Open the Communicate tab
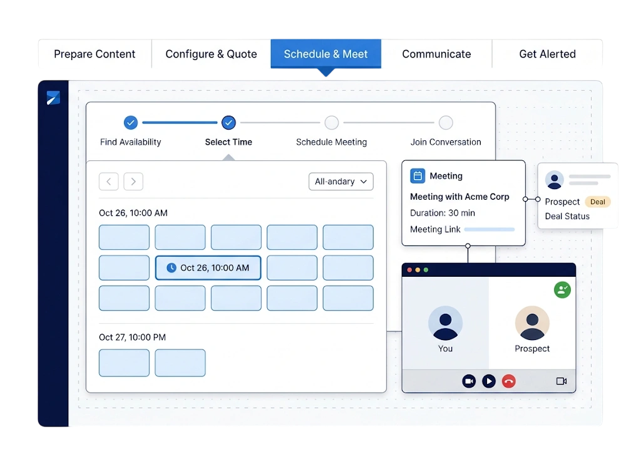The width and height of the screenshot is (641, 464). (x=436, y=54)
